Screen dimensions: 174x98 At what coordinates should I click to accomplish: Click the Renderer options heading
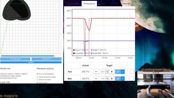45,69
